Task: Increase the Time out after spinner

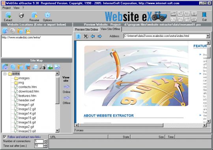Action: pos(45,145)
